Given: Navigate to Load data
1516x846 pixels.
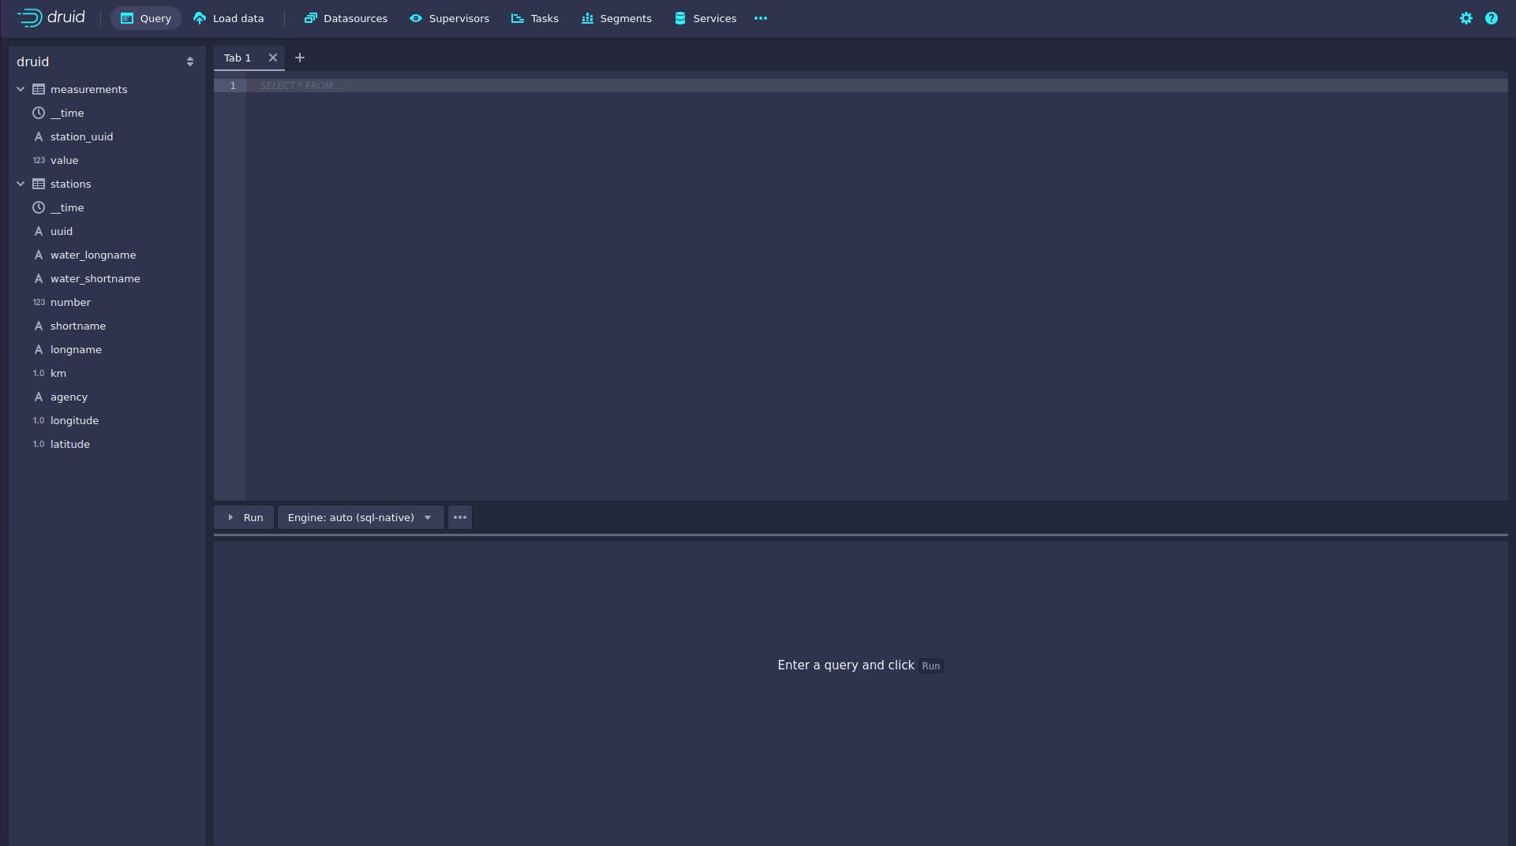Looking at the screenshot, I should 229,18.
